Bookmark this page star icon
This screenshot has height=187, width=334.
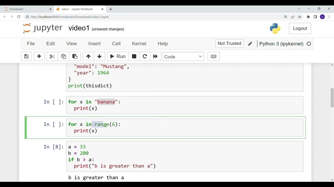[x=300, y=17]
